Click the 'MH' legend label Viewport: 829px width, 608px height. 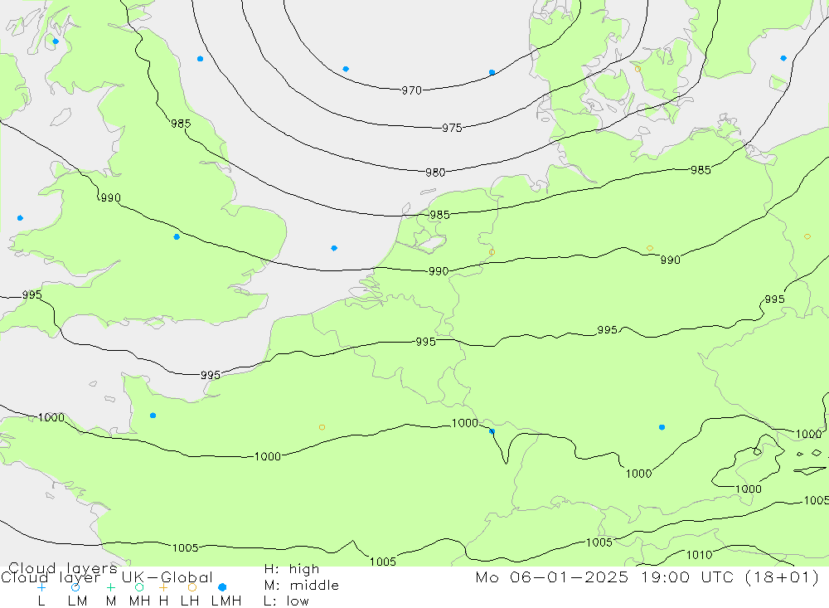pyautogui.click(x=139, y=601)
